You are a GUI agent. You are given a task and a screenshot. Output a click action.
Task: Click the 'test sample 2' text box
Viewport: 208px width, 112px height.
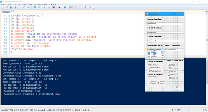coord(165,32)
